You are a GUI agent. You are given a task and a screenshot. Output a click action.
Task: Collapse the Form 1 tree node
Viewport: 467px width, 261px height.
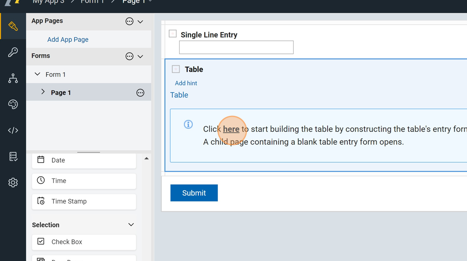click(x=38, y=74)
